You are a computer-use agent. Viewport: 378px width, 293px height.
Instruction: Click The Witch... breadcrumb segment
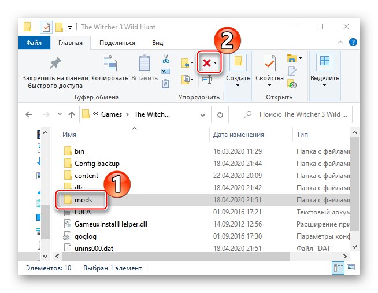pyautogui.click(x=152, y=114)
